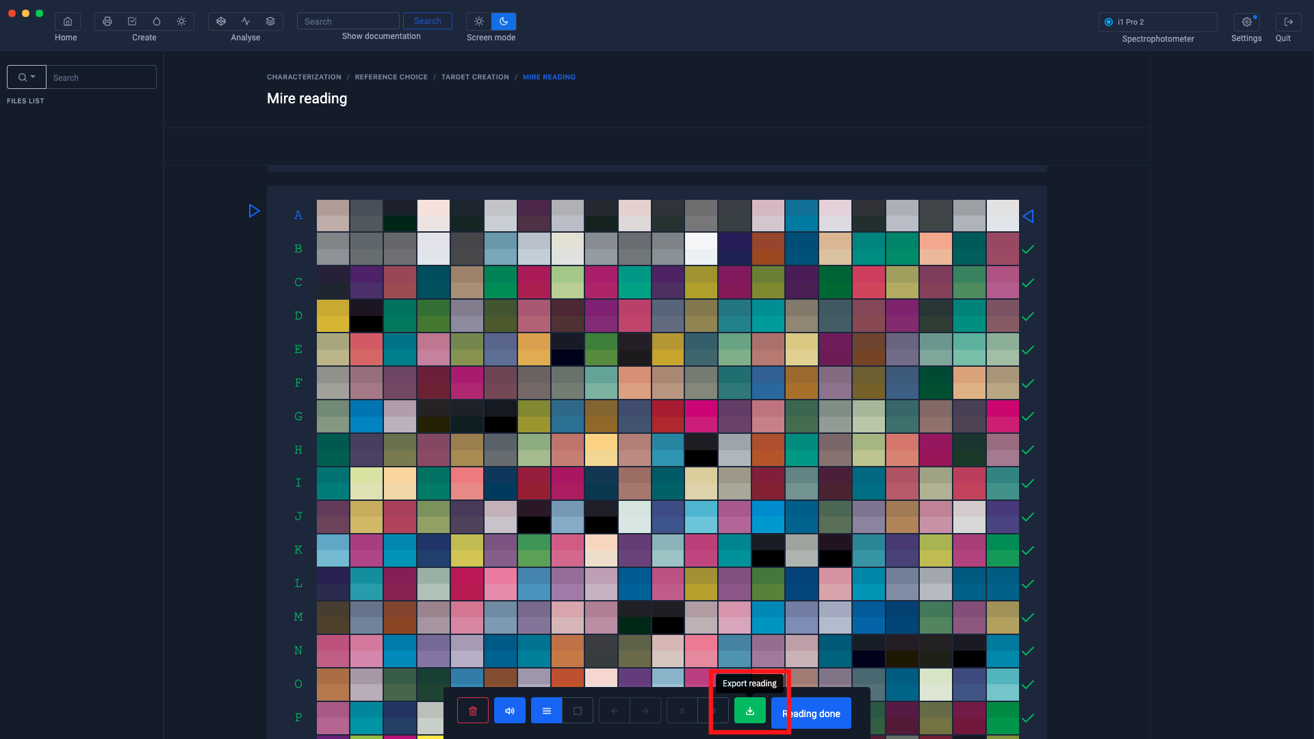This screenshot has height=739, width=1314.
Task: Select patch reading mode with square icon
Action: point(578,710)
